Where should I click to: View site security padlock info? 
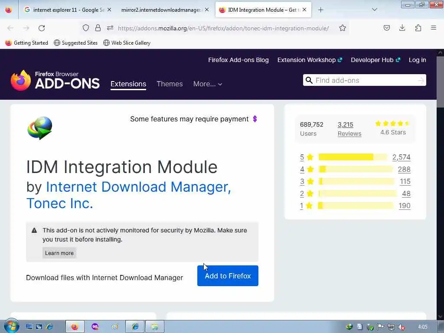point(98,28)
